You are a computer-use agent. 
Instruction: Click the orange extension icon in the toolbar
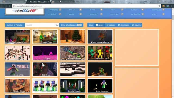point(164,6)
